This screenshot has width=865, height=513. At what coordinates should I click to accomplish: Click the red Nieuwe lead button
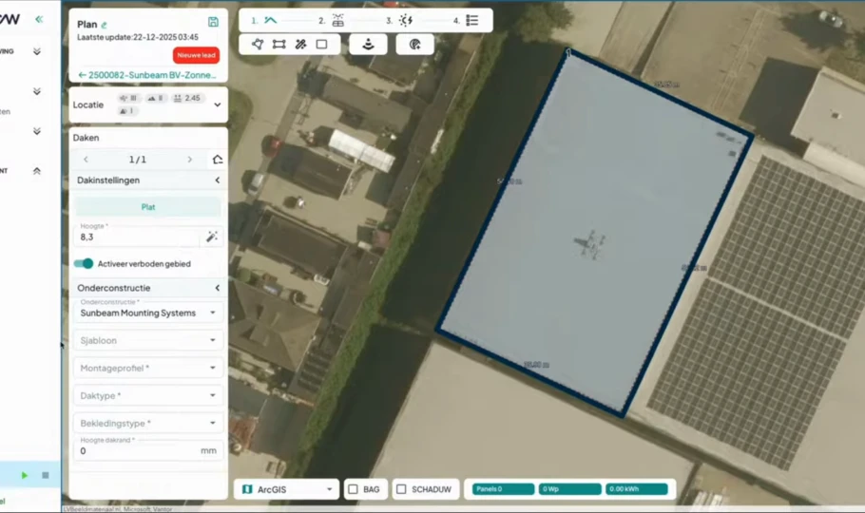[196, 55]
